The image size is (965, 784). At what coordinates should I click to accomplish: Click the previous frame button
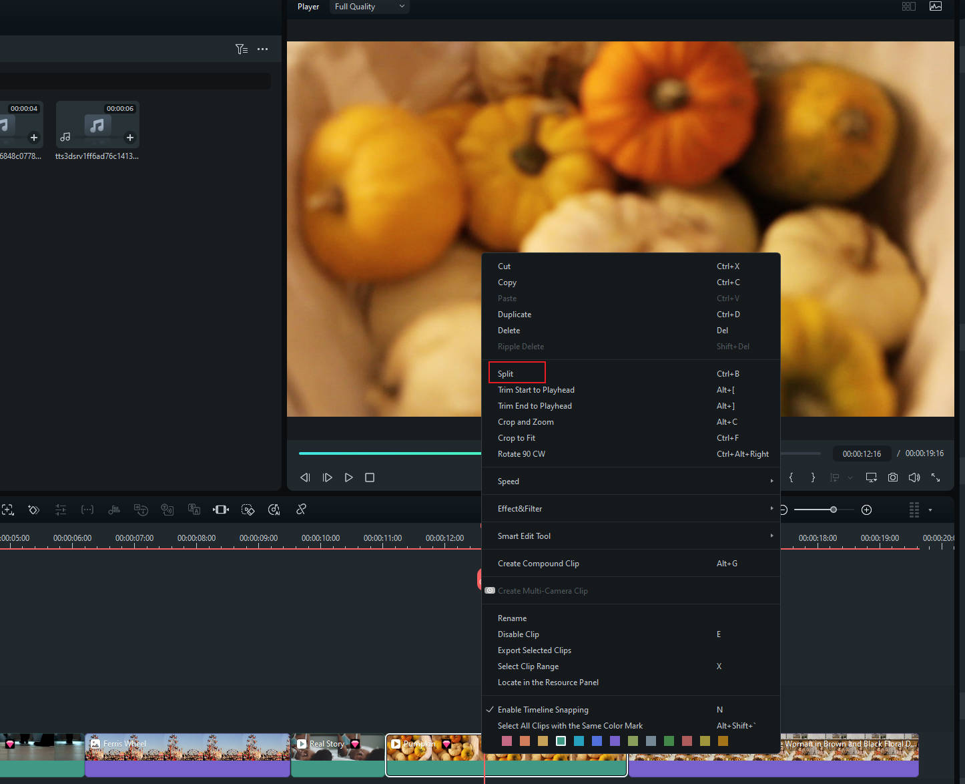click(x=305, y=477)
